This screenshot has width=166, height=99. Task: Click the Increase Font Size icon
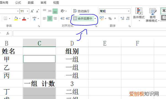32,11
